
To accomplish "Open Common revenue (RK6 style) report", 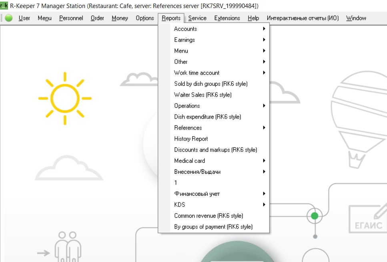I will coord(213,216).
